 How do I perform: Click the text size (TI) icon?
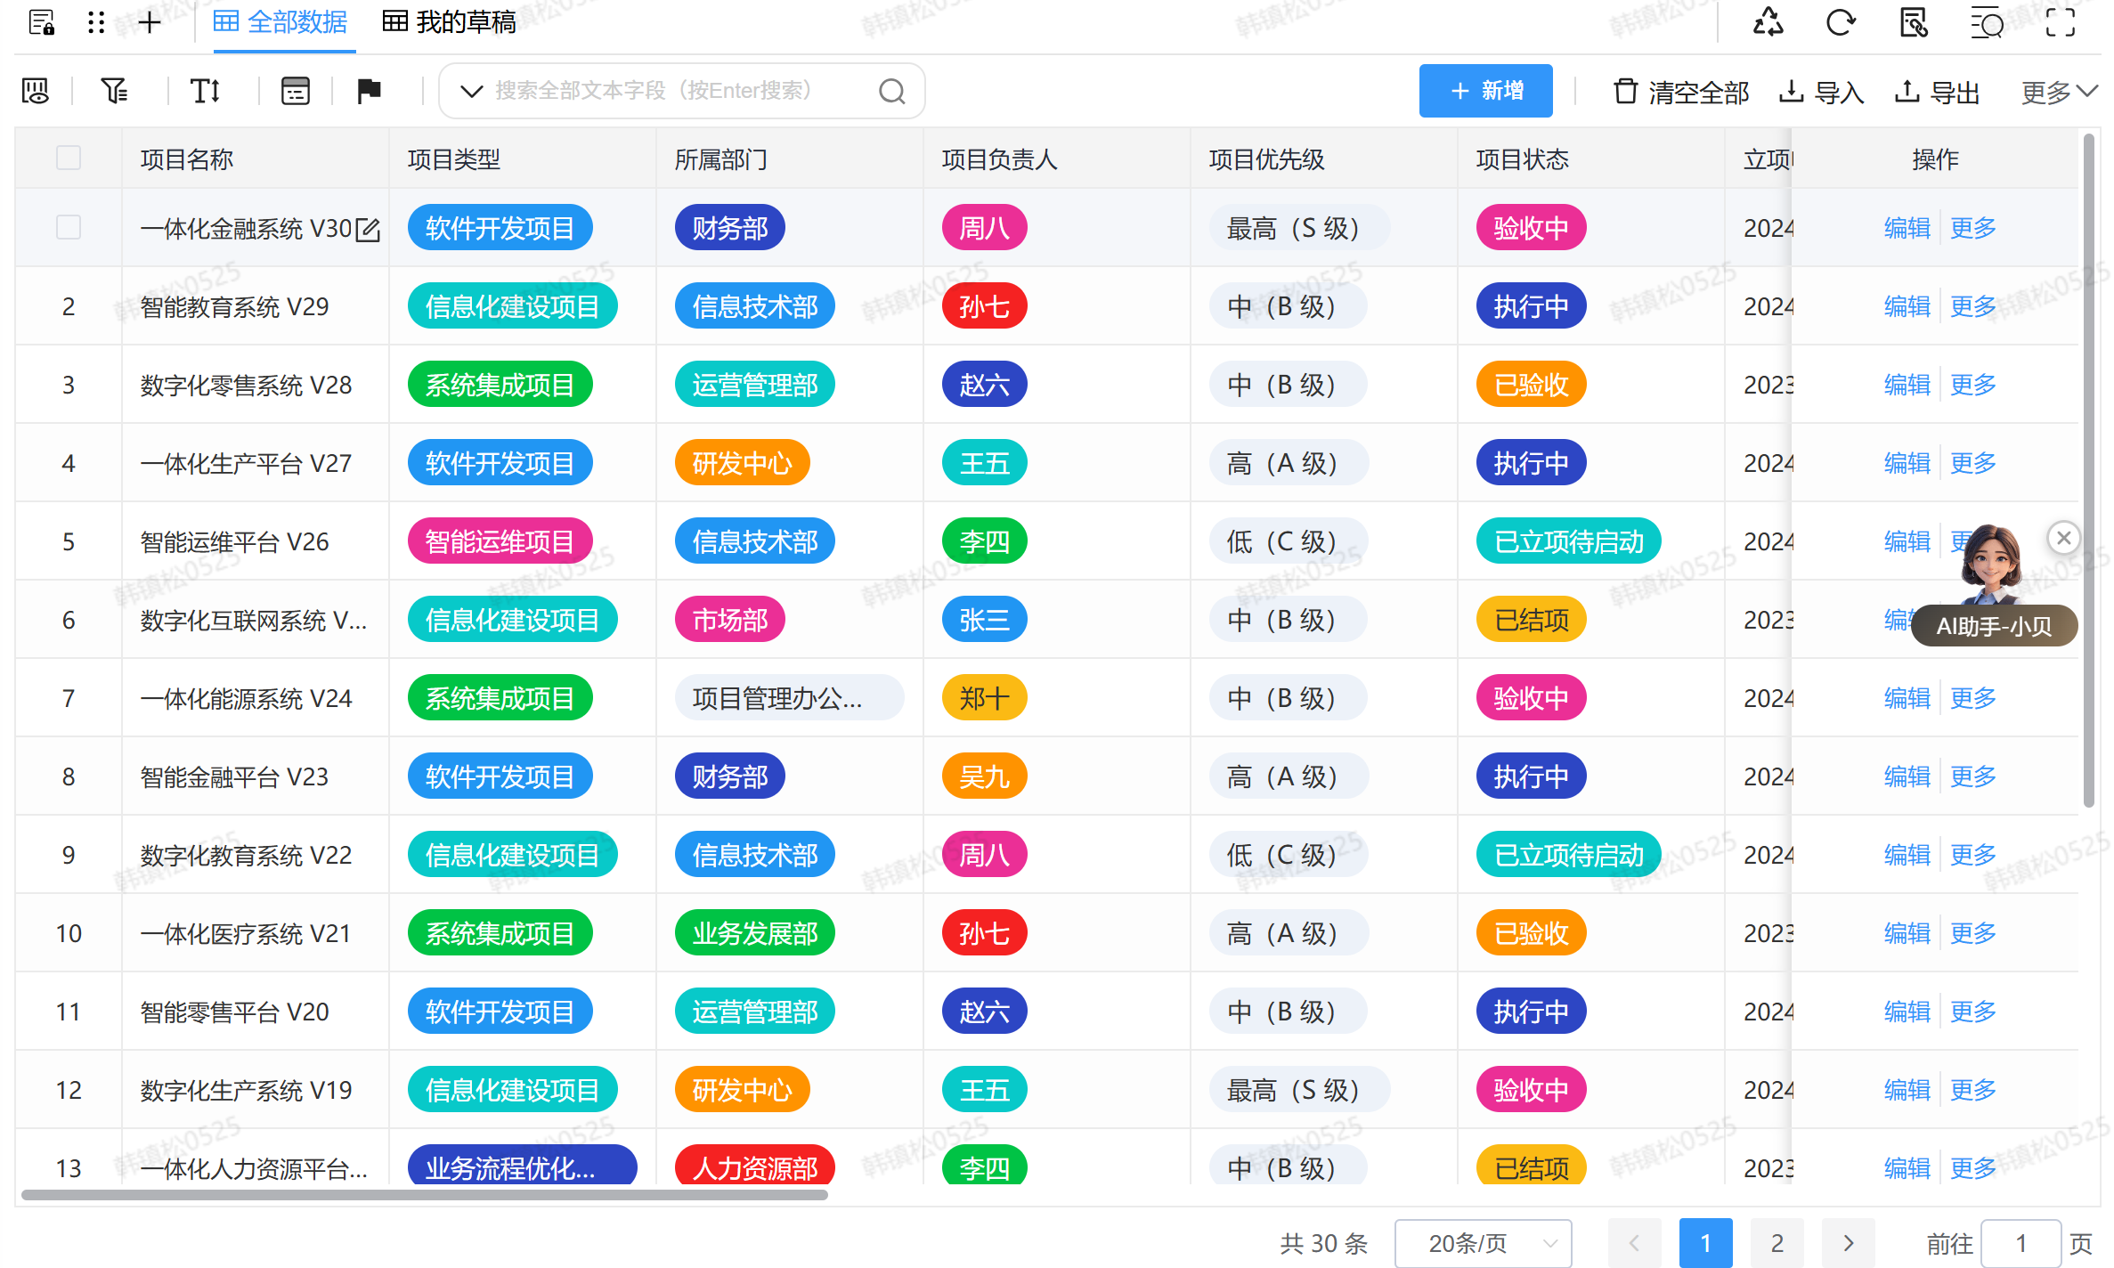pos(205,91)
